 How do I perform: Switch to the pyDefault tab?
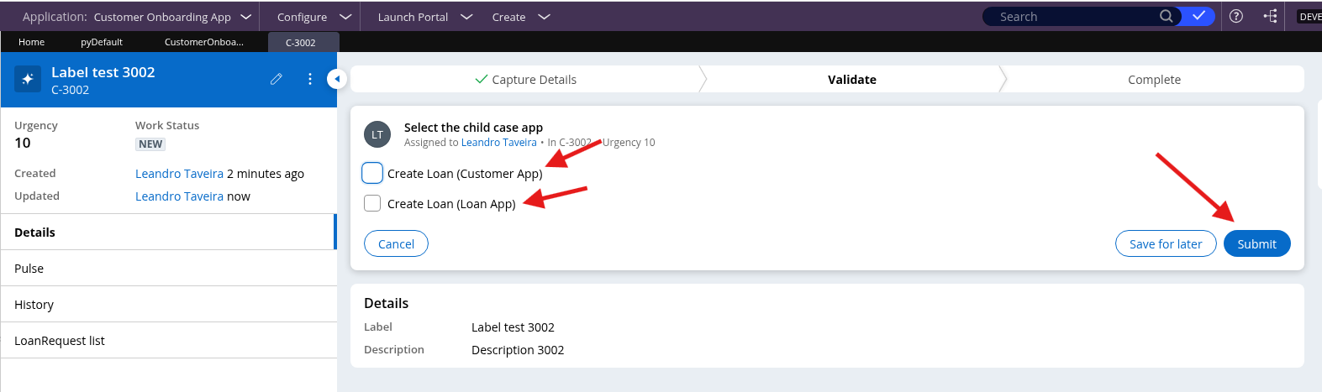102,42
